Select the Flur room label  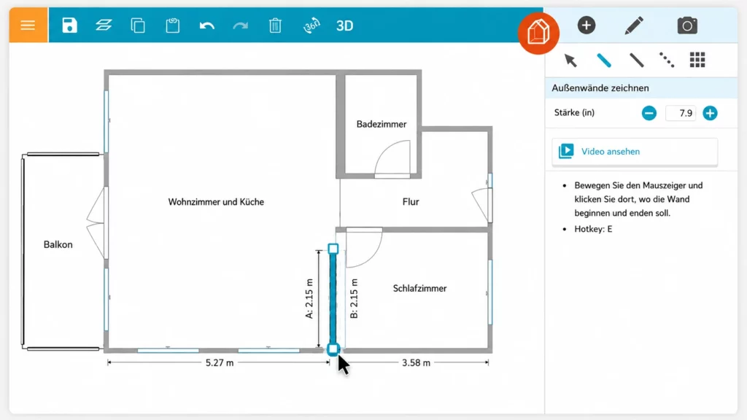tap(411, 202)
